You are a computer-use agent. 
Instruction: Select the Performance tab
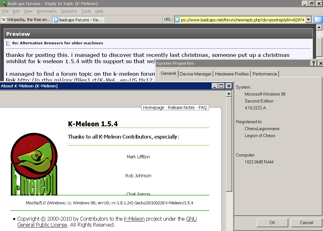[265, 74]
